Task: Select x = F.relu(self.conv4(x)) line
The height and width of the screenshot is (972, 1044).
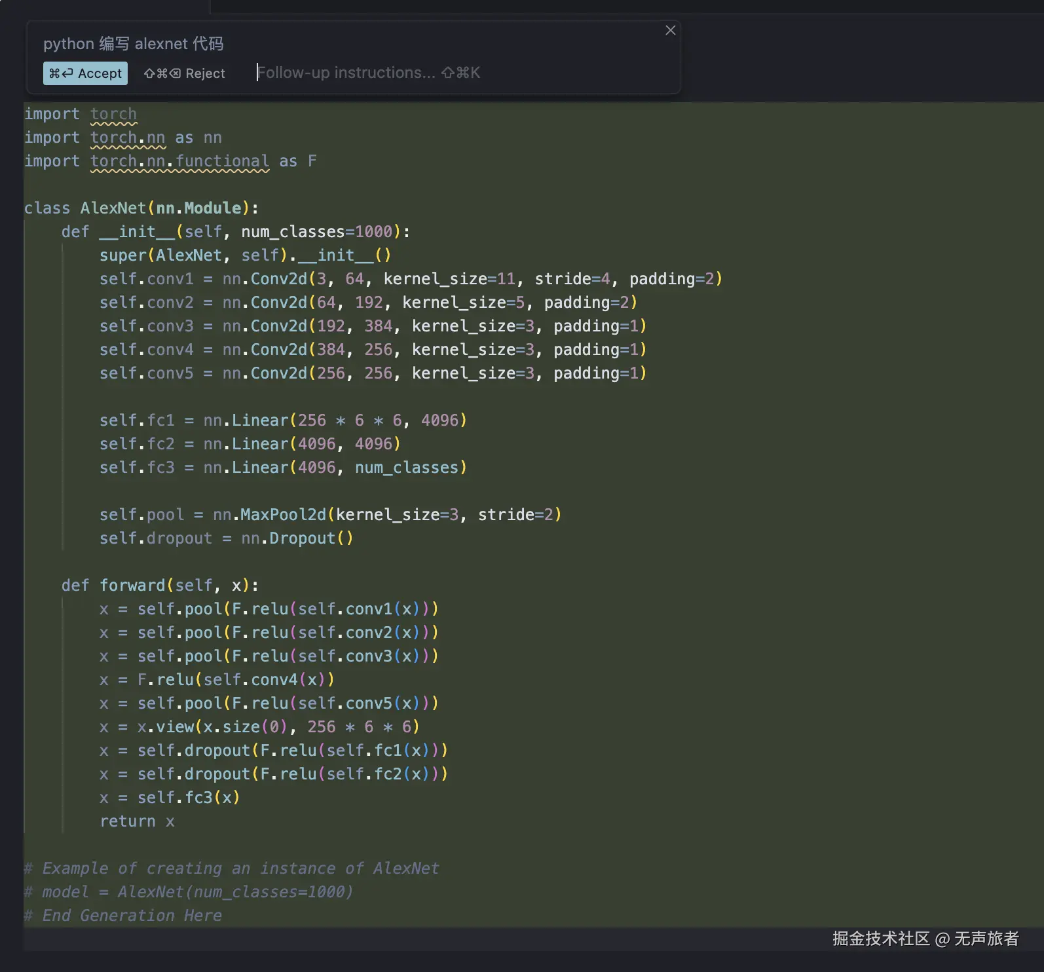Action: (217, 680)
